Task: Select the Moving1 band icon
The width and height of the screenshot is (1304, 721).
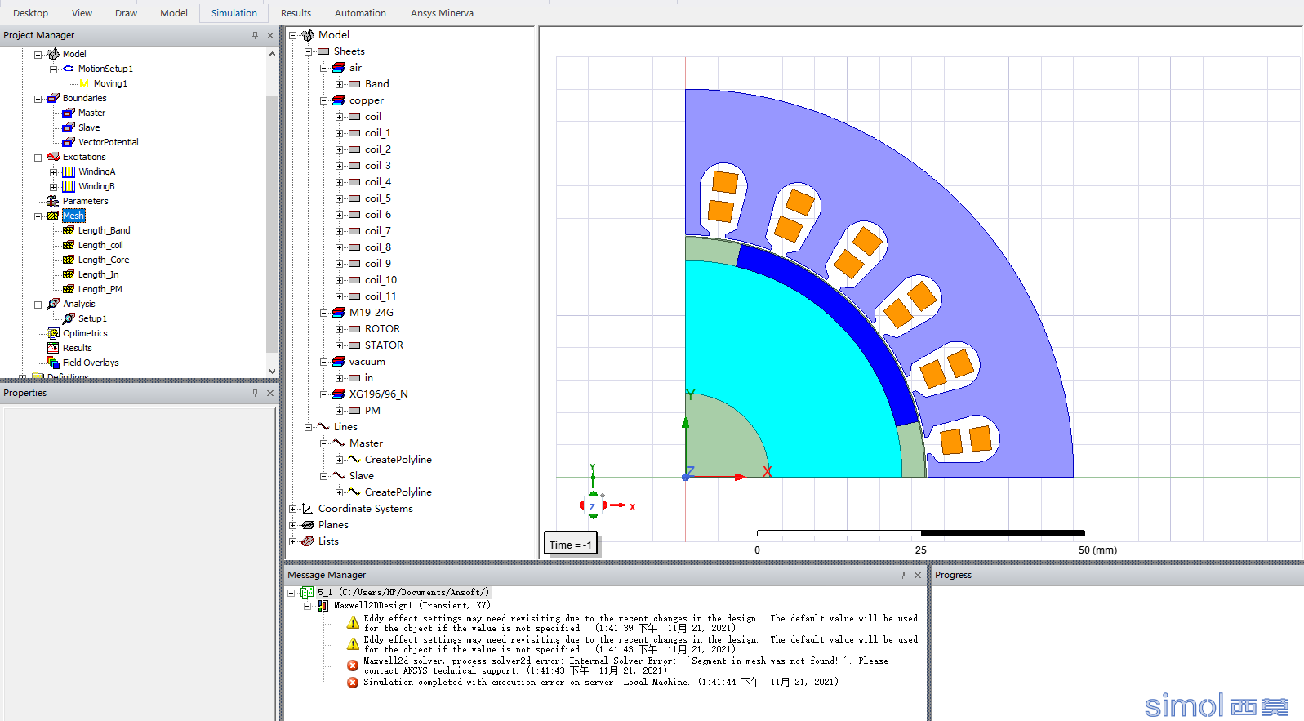Action: click(x=84, y=83)
